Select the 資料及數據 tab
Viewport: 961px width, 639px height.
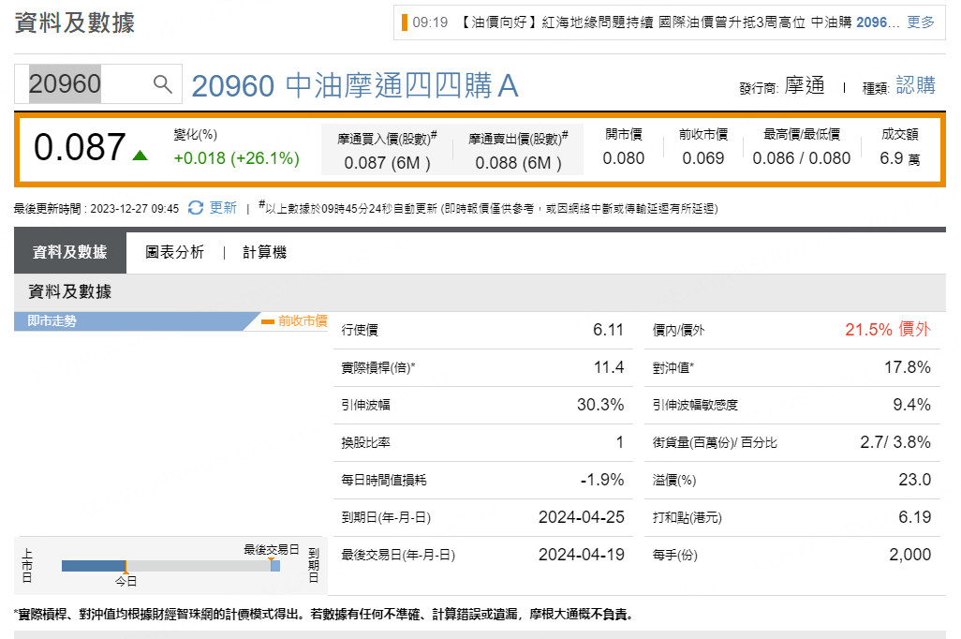click(70, 252)
